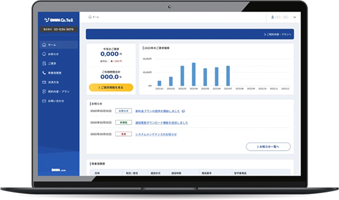This screenshot has height=200, width=339.
Task: Click the 0,000 円 monthly billing amount
Action: (111, 54)
